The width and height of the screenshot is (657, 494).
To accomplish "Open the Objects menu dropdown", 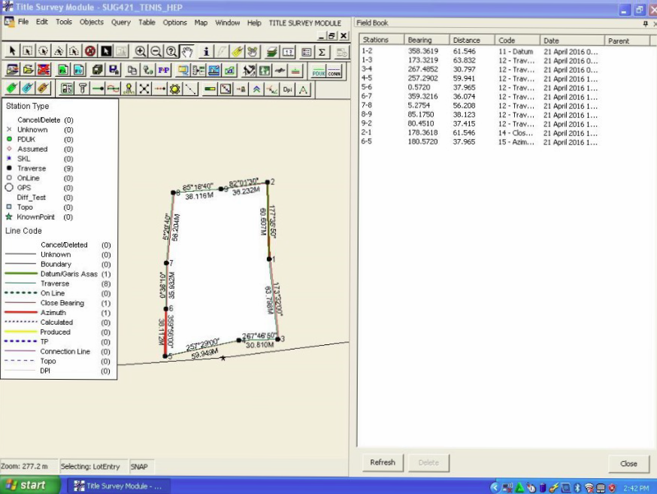I will click(91, 23).
